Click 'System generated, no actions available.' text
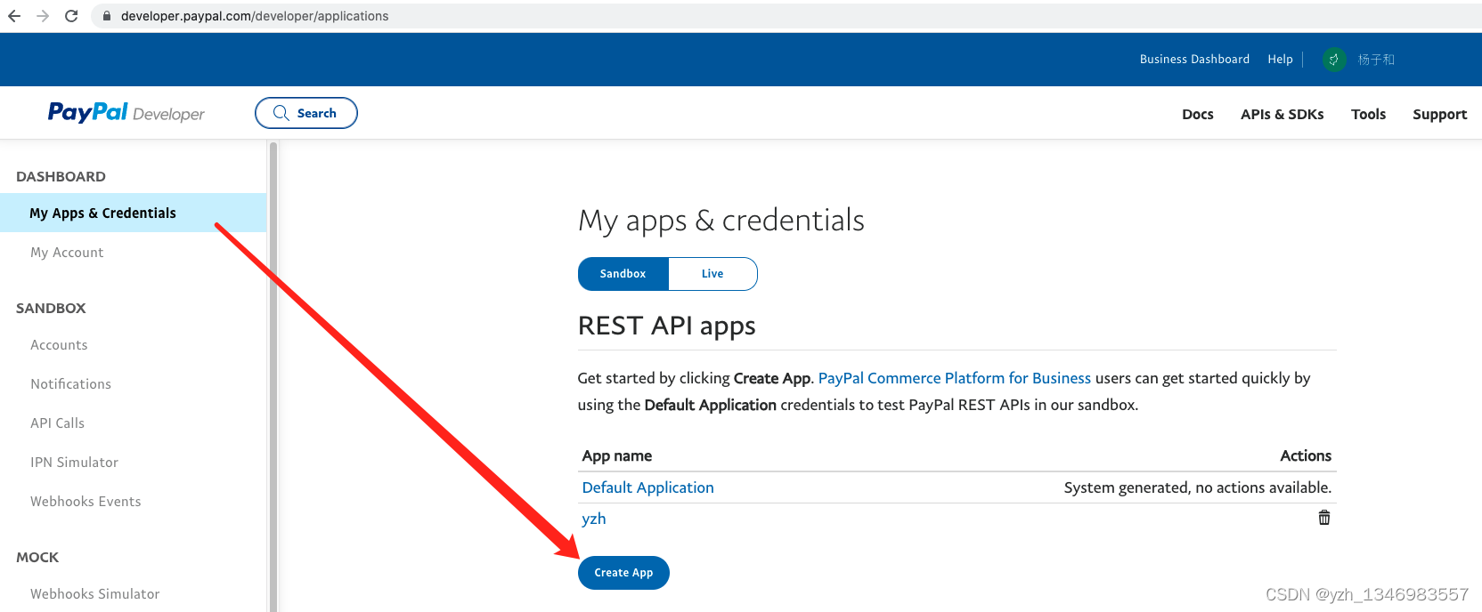1482x612 pixels. pyautogui.click(x=1197, y=487)
